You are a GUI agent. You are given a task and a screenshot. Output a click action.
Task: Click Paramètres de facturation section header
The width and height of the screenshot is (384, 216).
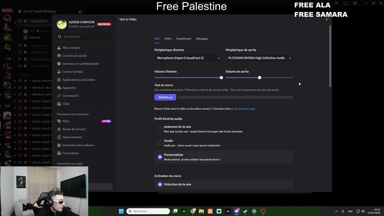73,114
